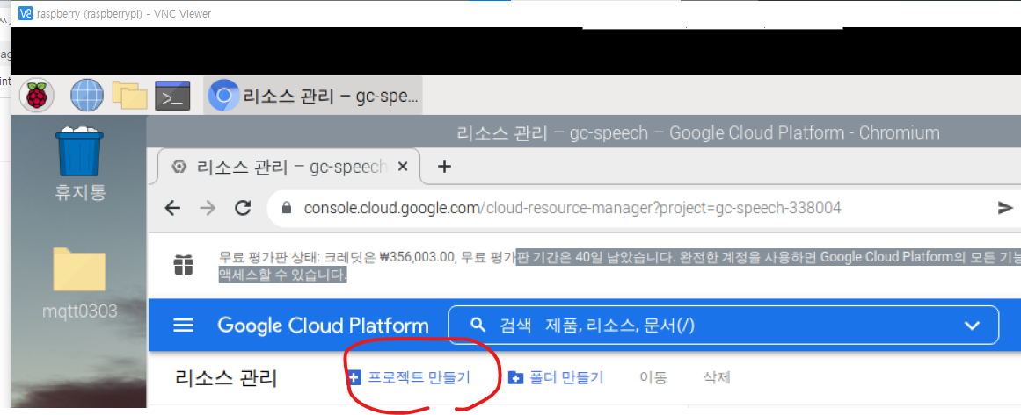Image resolution: width=1021 pixels, height=415 pixels.
Task: Focus the 검색 제품, 리소스, 문서 search box
Action: (724, 326)
